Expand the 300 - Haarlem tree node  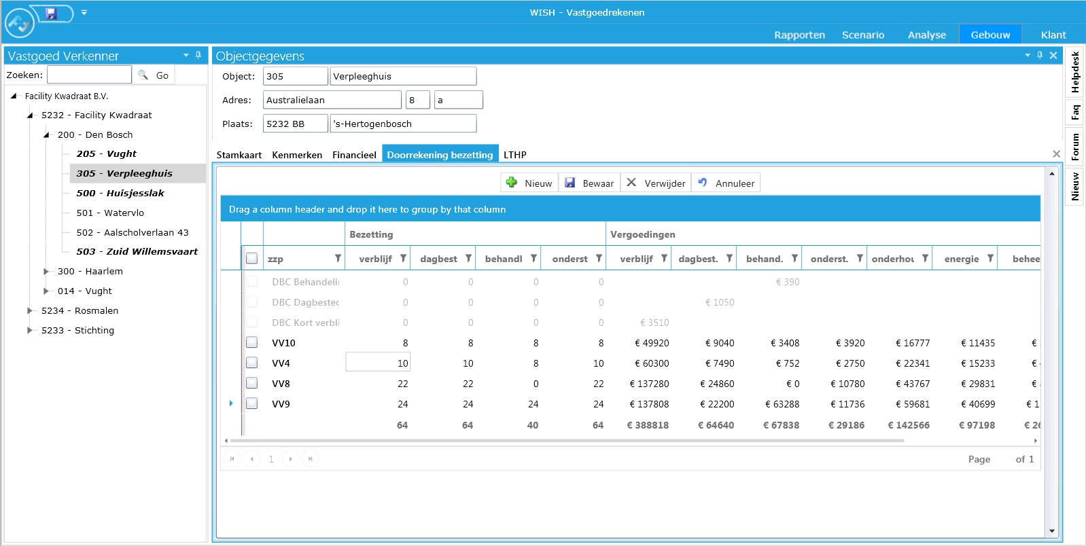(x=46, y=272)
